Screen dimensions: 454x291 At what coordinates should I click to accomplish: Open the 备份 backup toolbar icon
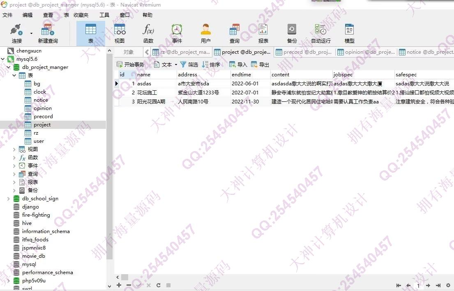[292, 33]
